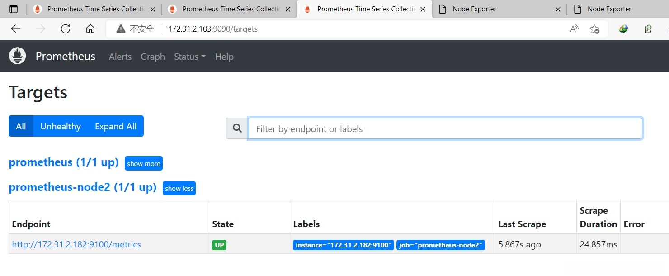
Task: Click the Prometheus torch logo icon
Action: tap(18, 56)
